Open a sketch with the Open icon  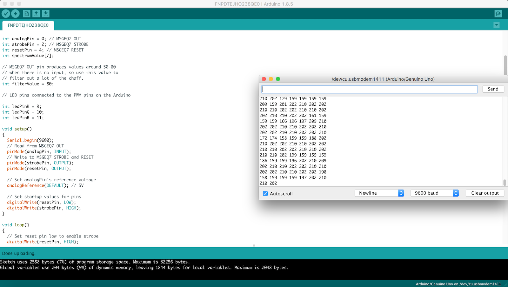pos(36,13)
